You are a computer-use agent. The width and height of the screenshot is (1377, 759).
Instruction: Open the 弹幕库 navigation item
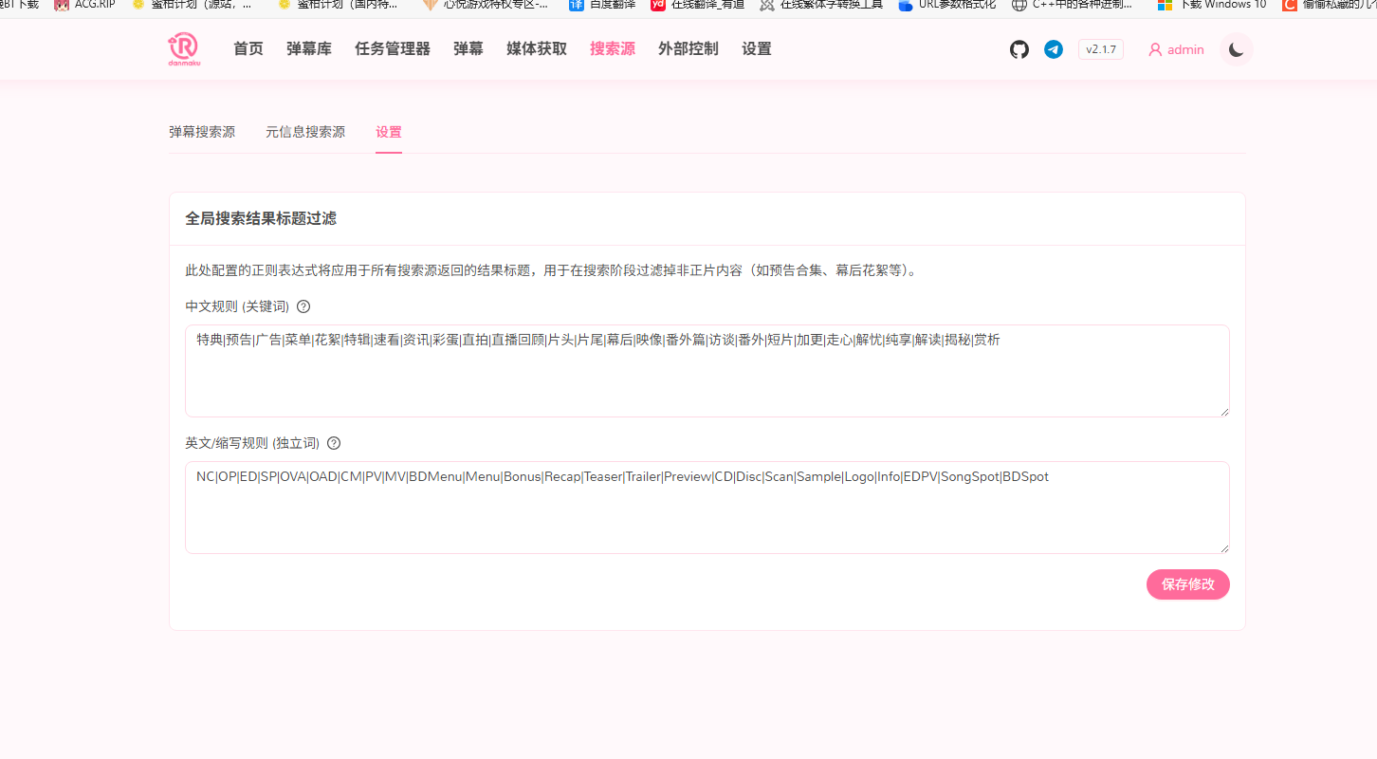click(x=307, y=48)
